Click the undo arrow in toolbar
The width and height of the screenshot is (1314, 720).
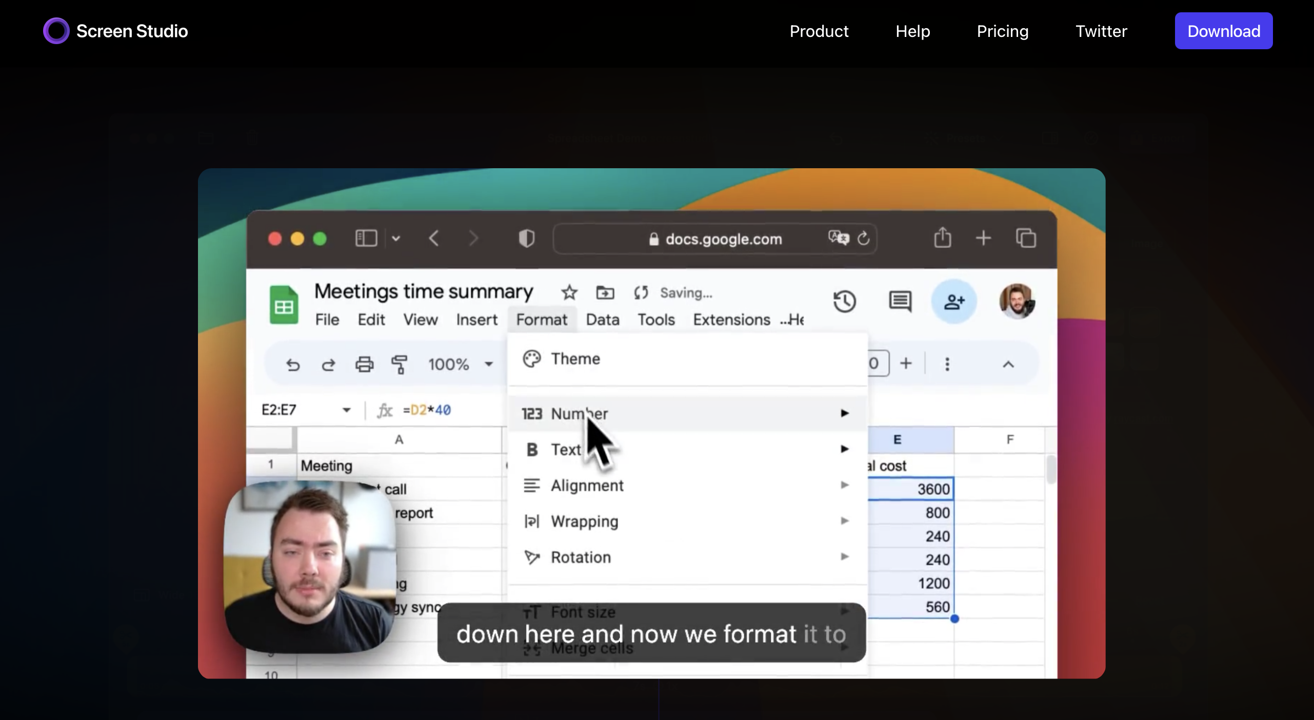pyautogui.click(x=293, y=365)
